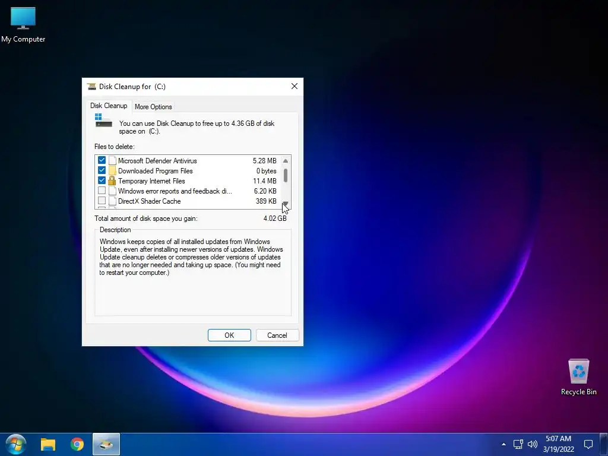608x456 pixels.
Task: Click the 389 KB size value
Action: point(266,201)
